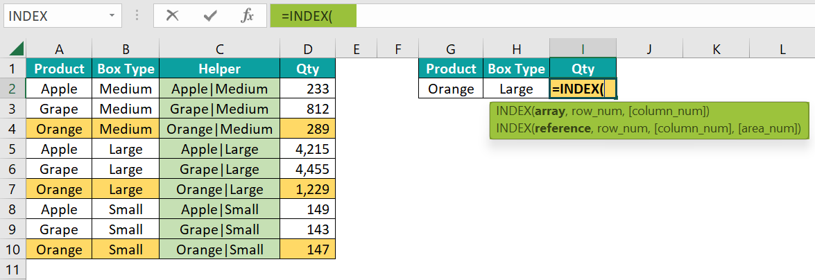Open the Name Box dropdown arrow

pyautogui.click(x=112, y=16)
